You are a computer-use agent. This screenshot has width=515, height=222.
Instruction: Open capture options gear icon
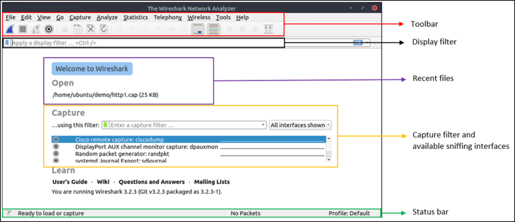click(x=49, y=29)
